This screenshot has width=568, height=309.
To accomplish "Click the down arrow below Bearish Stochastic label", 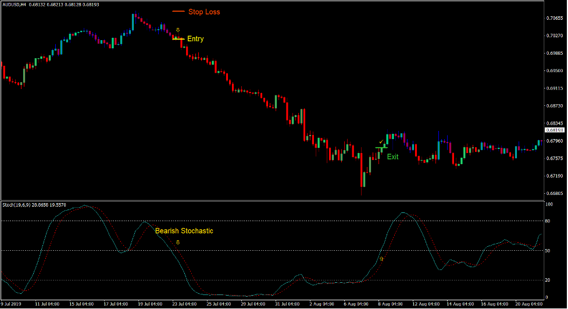I will click(178, 241).
